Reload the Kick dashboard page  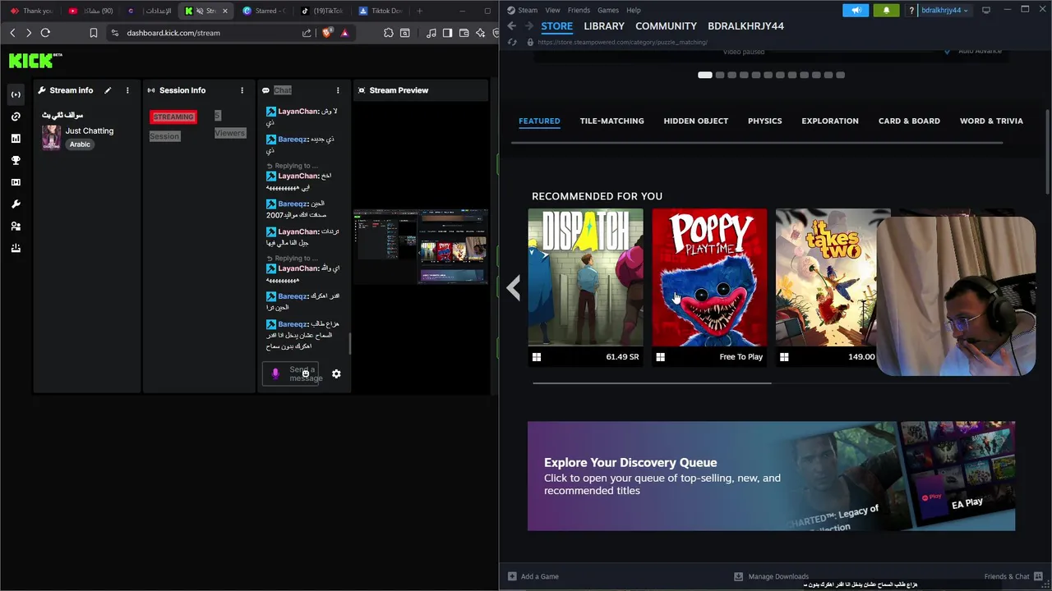tap(45, 33)
